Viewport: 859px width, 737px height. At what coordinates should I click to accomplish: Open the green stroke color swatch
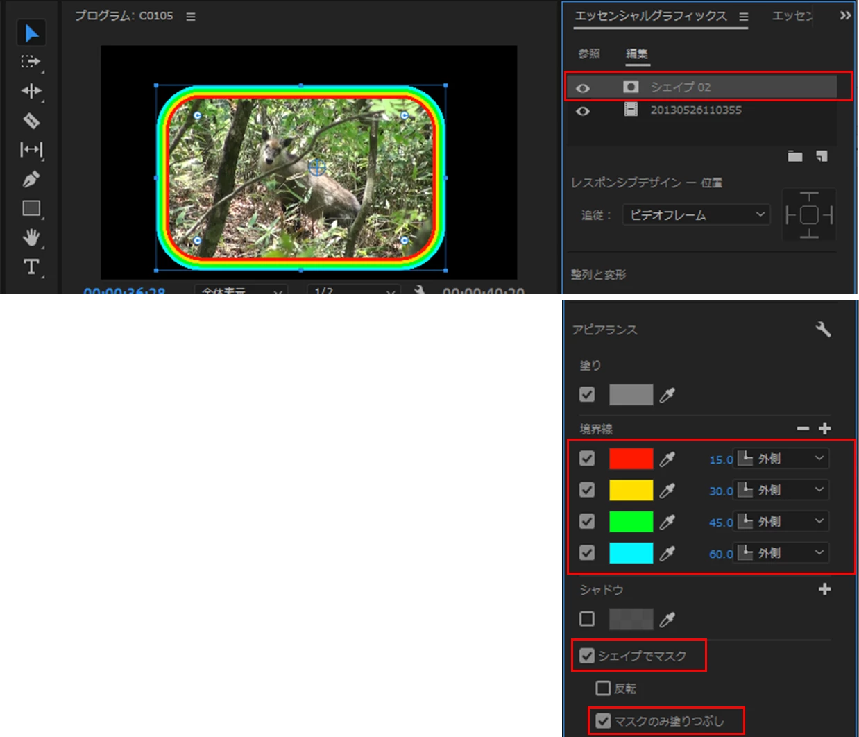pyautogui.click(x=631, y=521)
